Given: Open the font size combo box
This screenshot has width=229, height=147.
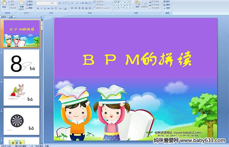Looking at the screenshot, I should tap(55, 3).
